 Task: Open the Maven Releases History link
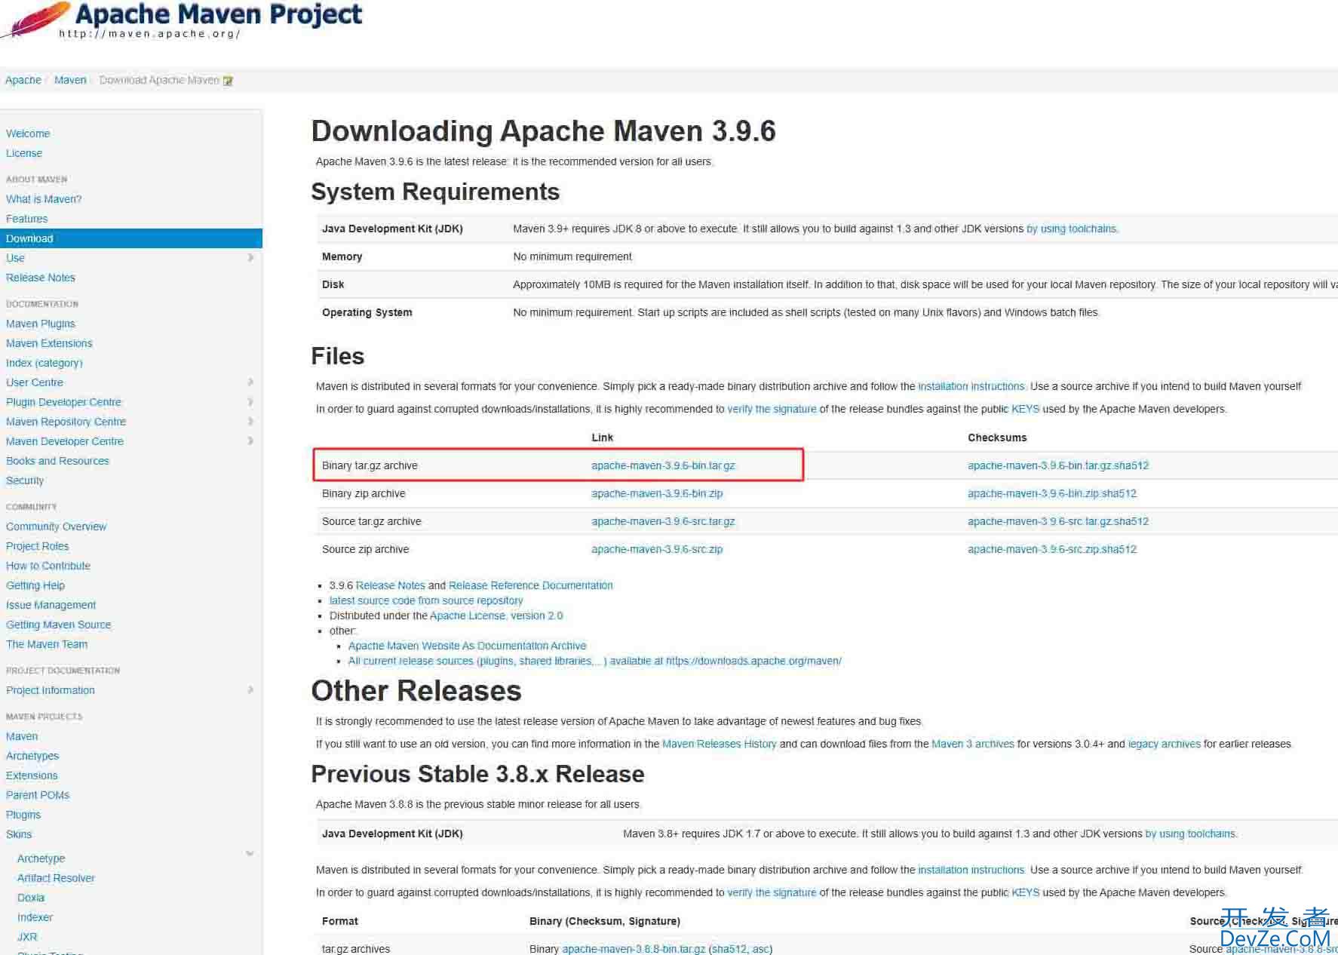tap(719, 744)
